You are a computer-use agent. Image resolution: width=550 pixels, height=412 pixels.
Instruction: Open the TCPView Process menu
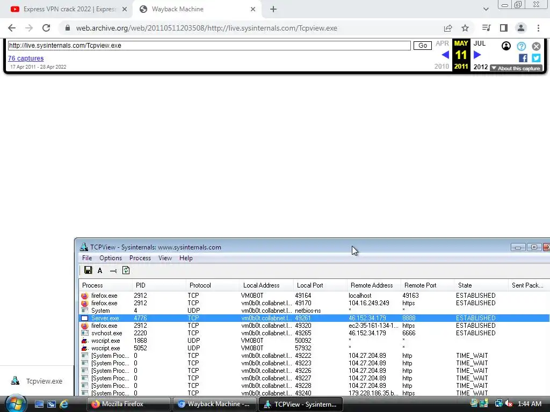point(140,258)
